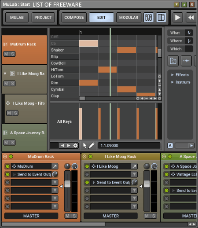Click the Which filter field
Viewport: 198px width, 228px height.
pos(189,49)
